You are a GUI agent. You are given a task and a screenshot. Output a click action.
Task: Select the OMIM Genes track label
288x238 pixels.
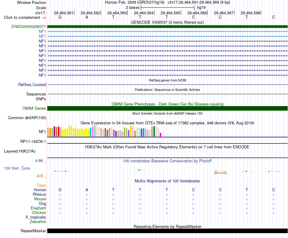[x=34, y=108]
